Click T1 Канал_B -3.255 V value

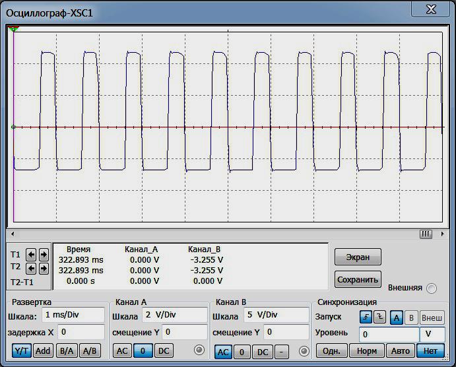click(x=207, y=259)
